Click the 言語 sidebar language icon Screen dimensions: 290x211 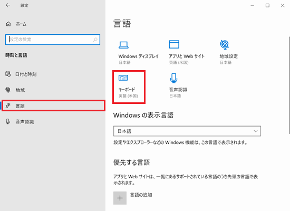tap(8, 105)
